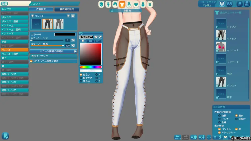Go to previous パンスト with left arrow
The image size is (251, 141).
pos(32,16)
